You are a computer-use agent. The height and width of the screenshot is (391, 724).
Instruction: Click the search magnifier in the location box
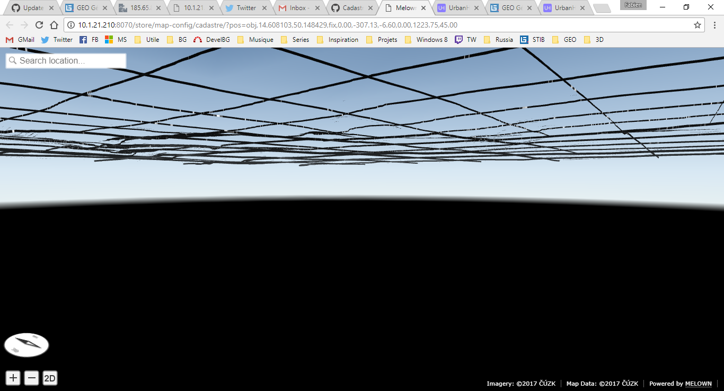click(13, 60)
